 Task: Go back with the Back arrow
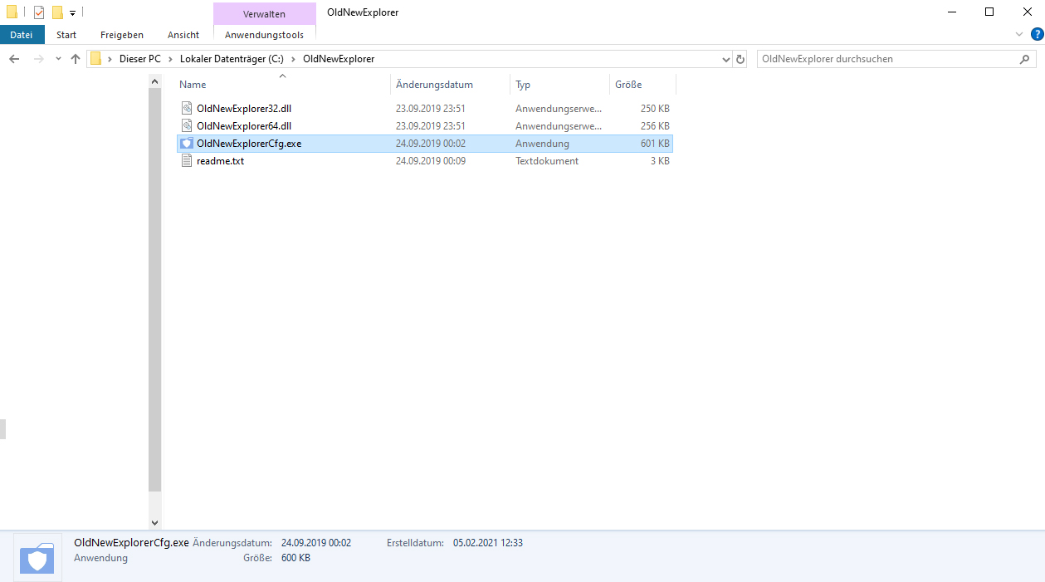(x=14, y=59)
